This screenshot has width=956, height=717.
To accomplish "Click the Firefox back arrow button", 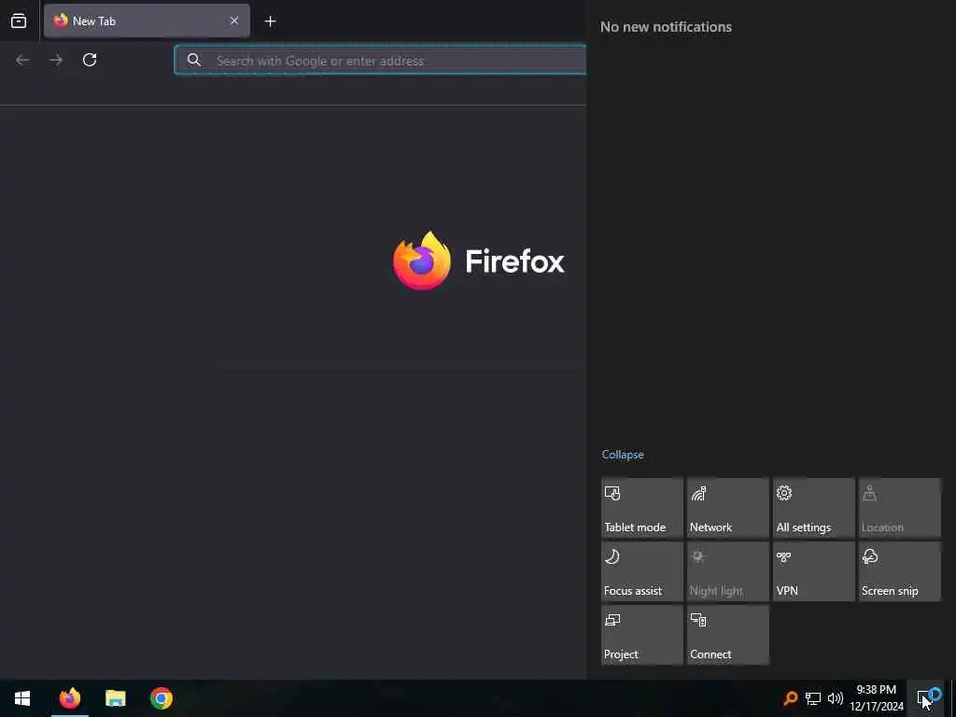I will (x=22, y=60).
